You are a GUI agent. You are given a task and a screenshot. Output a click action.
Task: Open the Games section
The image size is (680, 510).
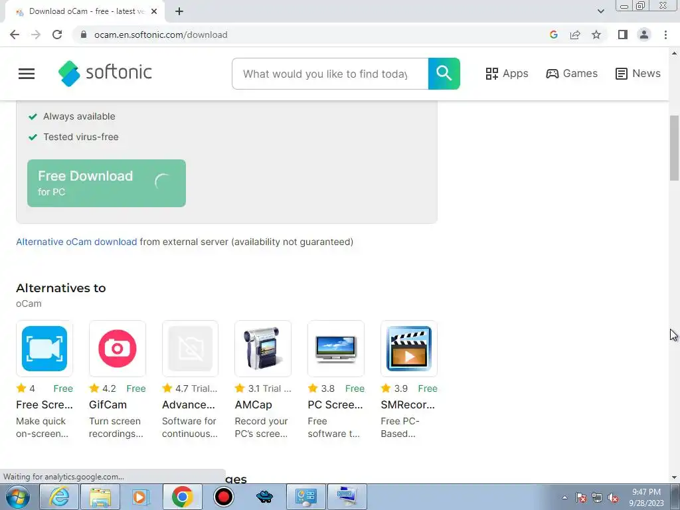pos(572,74)
